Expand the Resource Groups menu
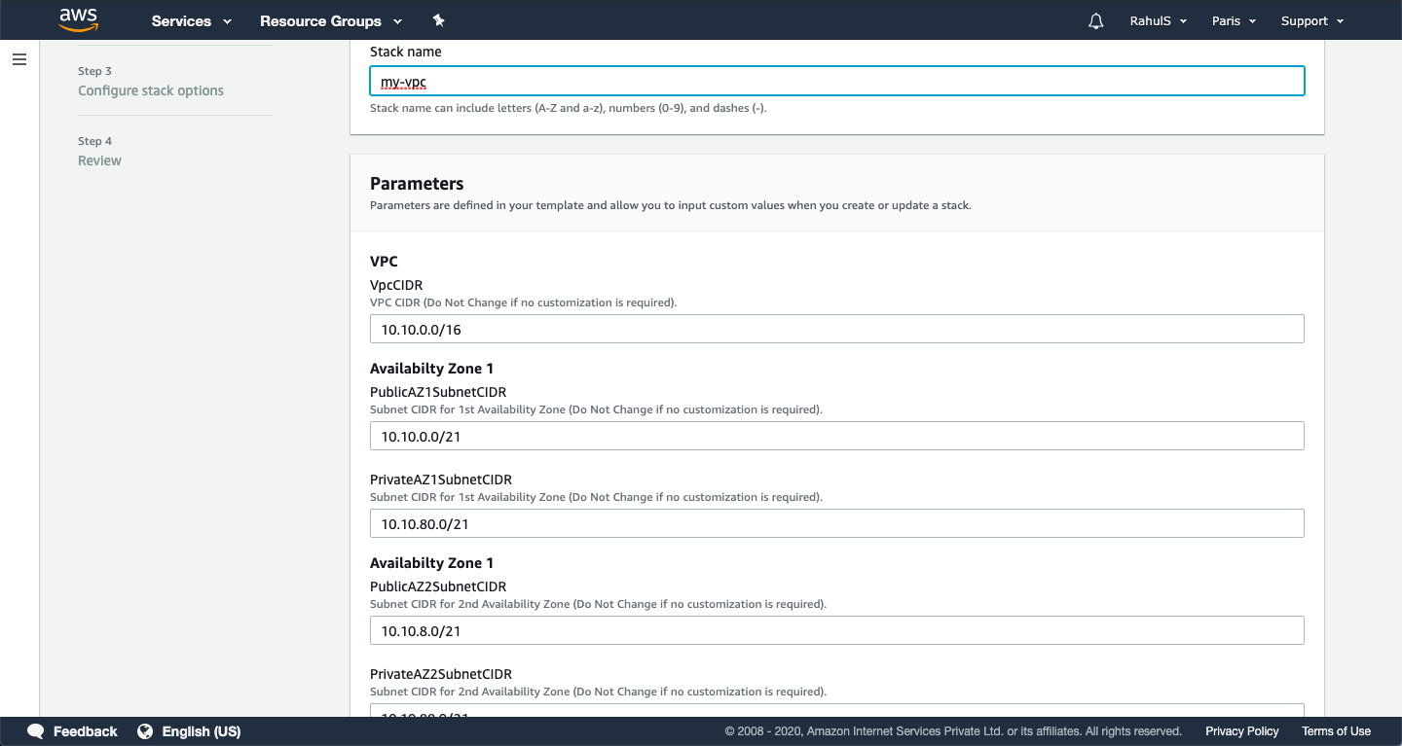 331,20
